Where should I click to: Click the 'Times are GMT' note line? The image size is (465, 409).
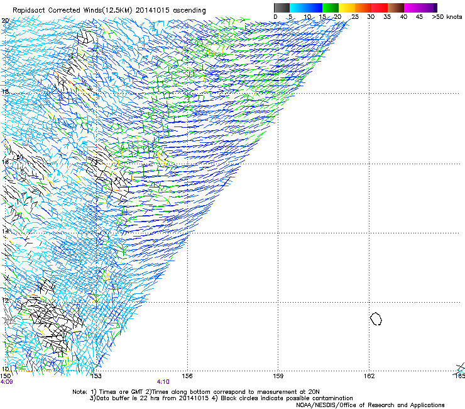tap(196, 392)
